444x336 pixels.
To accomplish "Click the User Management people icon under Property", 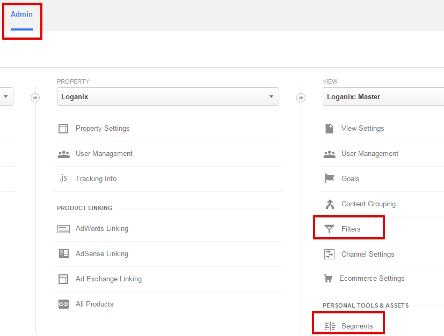I will coord(63,153).
